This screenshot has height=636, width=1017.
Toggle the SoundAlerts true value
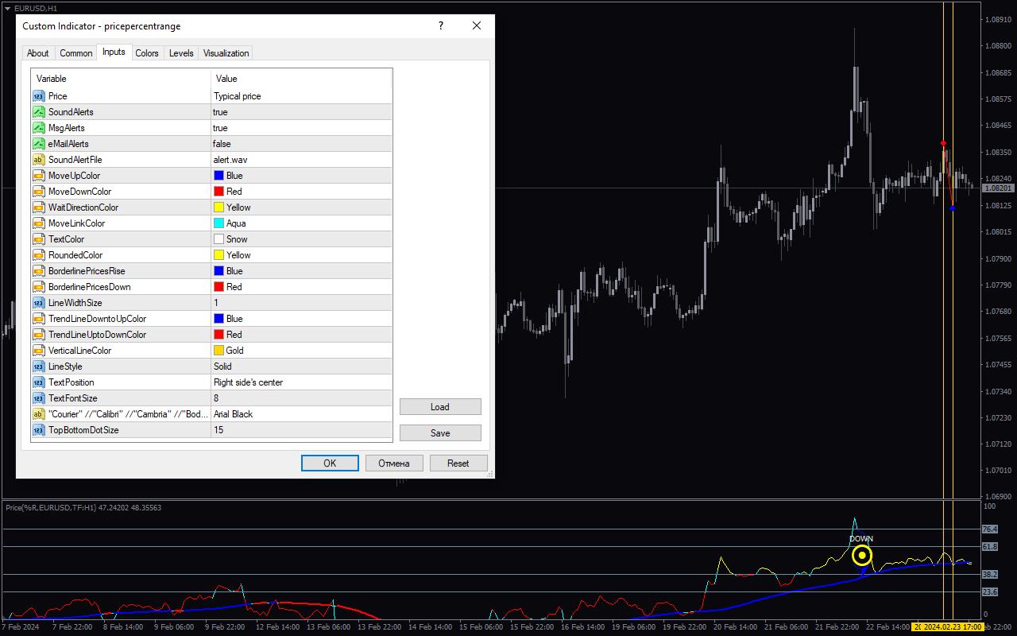click(302, 112)
